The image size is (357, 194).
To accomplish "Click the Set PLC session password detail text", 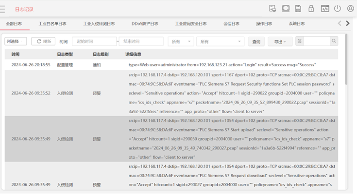I will click(232, 93).
